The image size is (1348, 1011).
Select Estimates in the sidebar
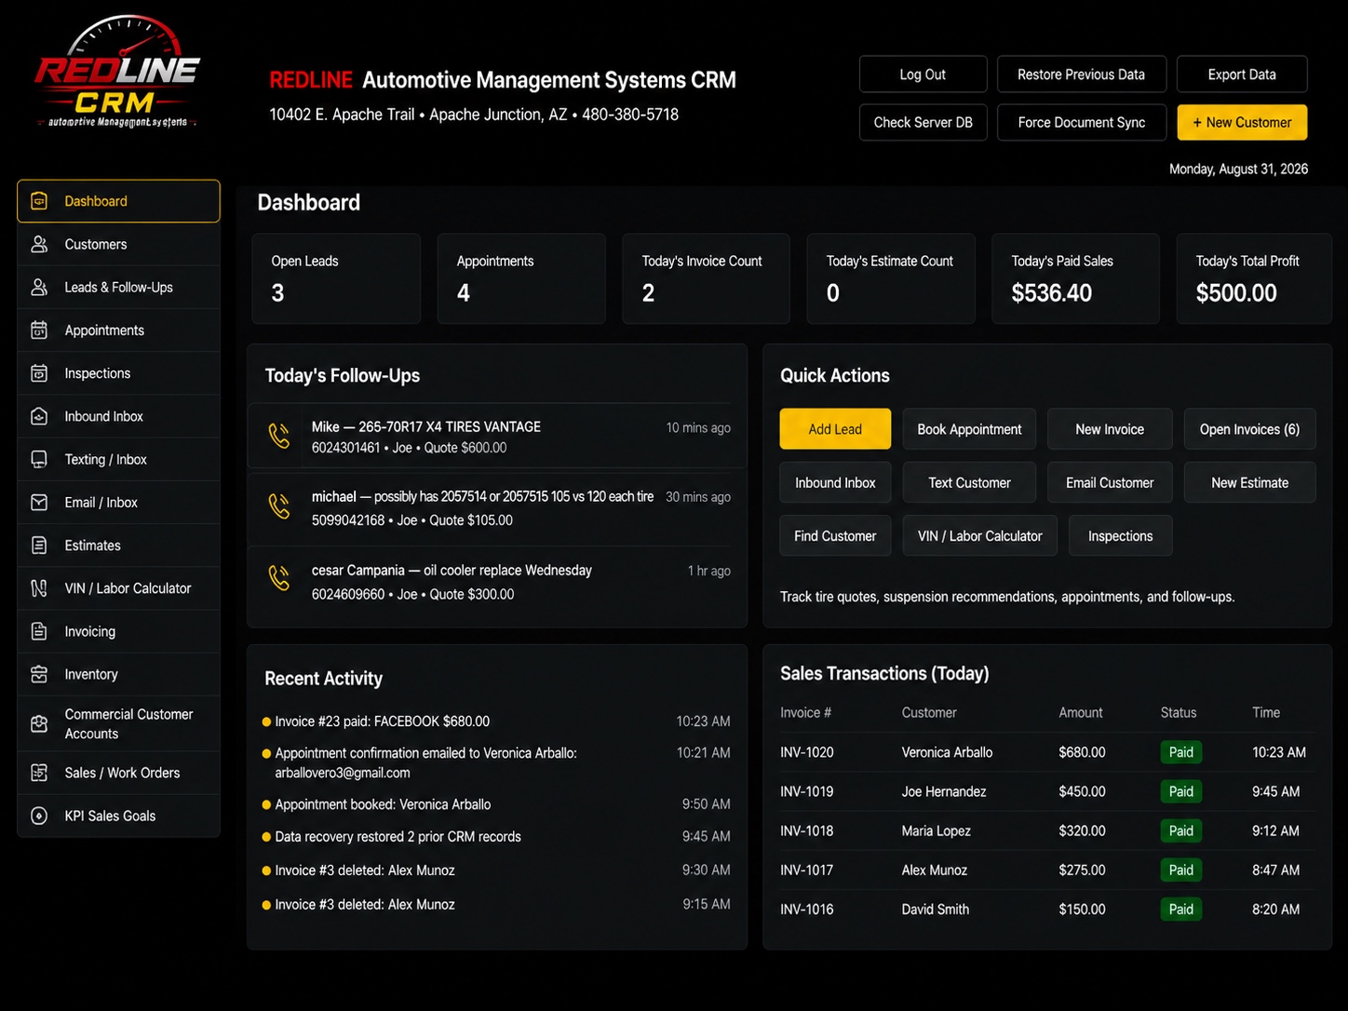[118, 545]
